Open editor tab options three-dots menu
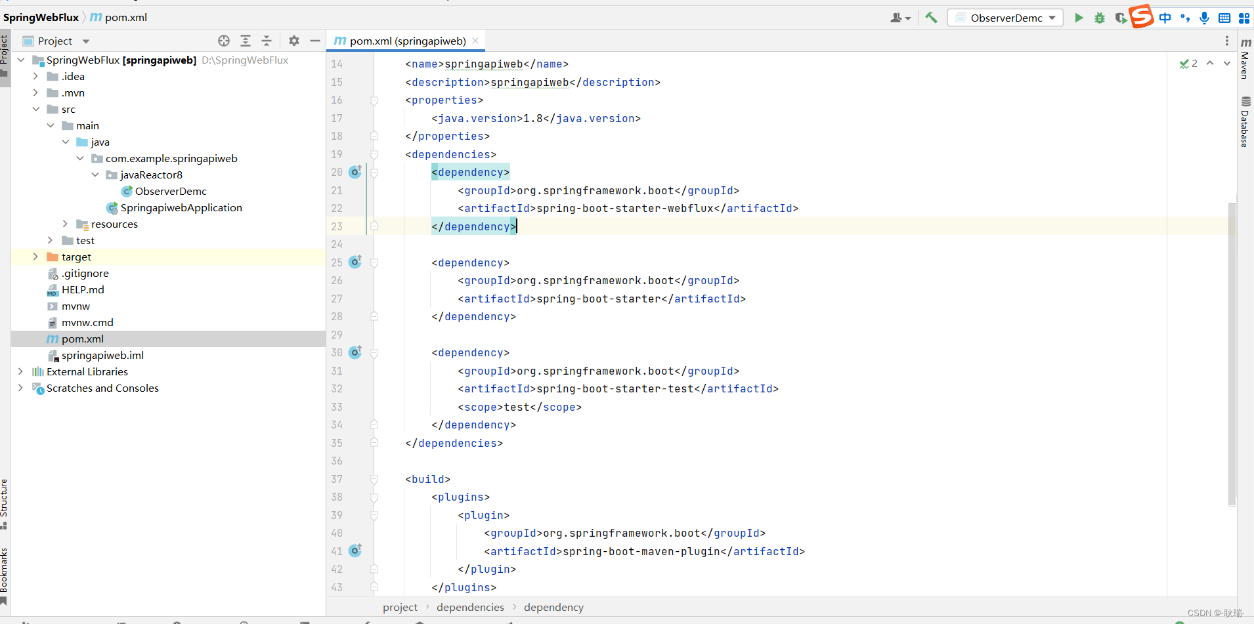Image resolution: width=1254 pixels, height=624 pixels. 1226,41
